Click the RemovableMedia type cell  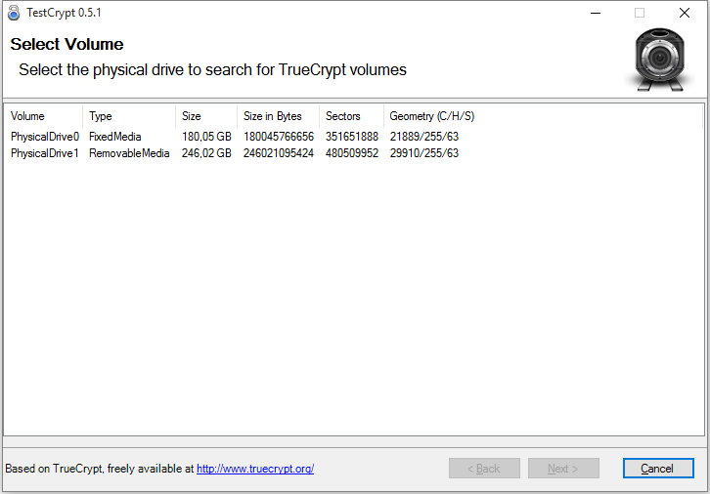point(129,153)
